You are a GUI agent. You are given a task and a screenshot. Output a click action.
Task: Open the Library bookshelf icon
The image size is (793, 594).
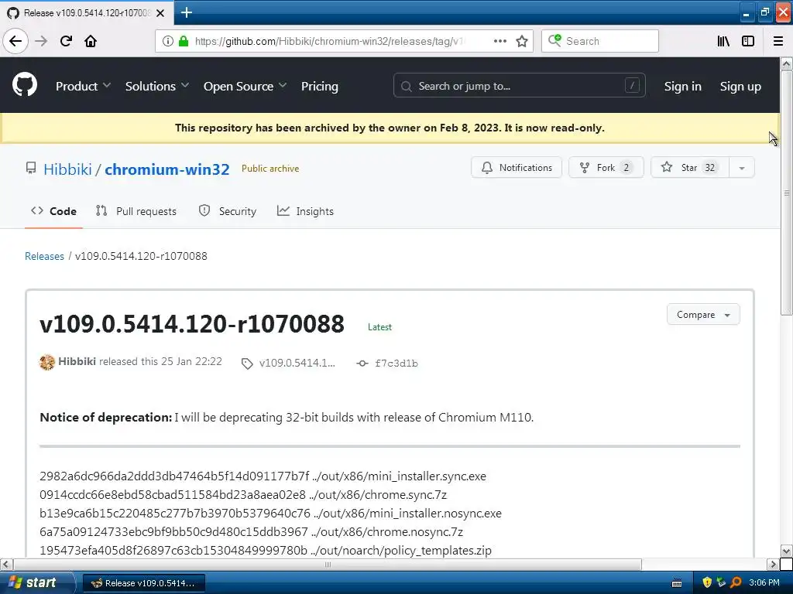723,41
